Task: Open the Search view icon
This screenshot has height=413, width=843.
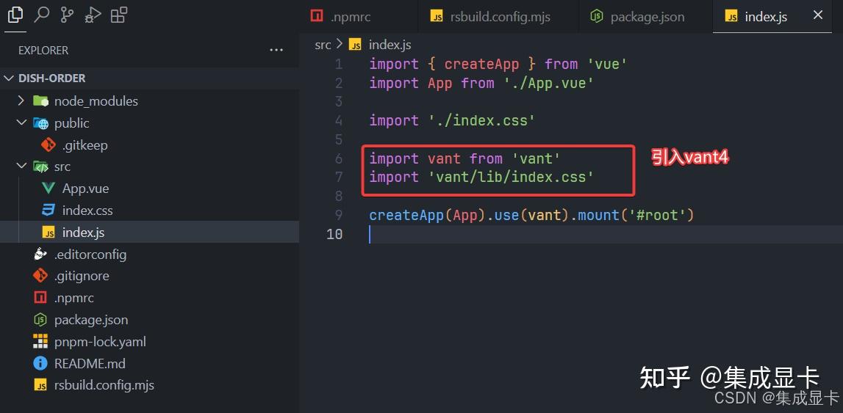Action: point(42,15)
